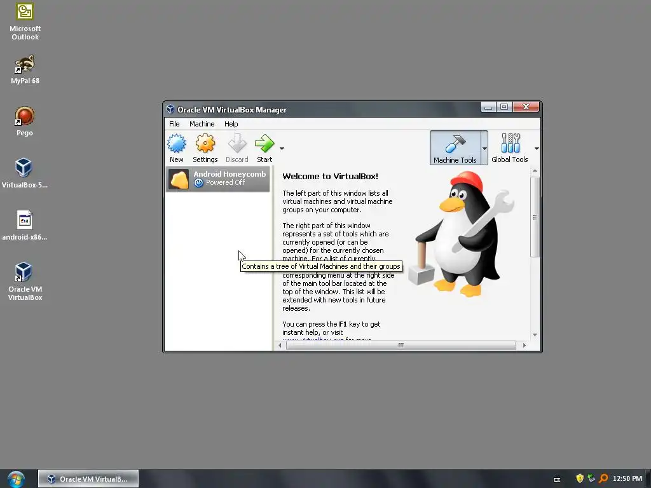Select Pego desktop shortcut
651x488 pixels.
pos(25,121)
